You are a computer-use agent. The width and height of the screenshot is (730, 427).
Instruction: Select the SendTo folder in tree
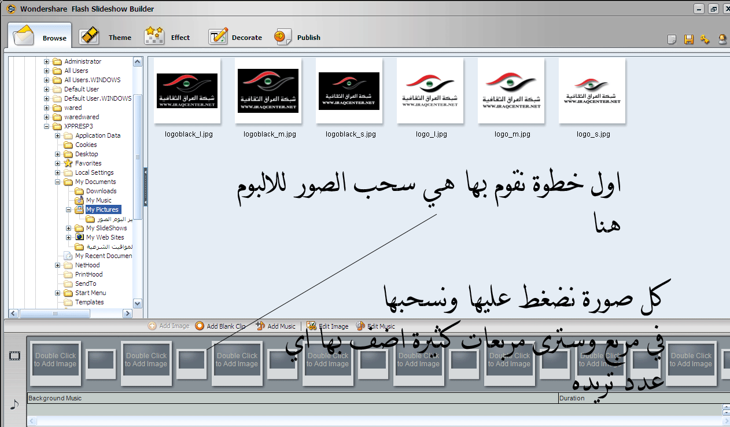[x=86, y=284]
